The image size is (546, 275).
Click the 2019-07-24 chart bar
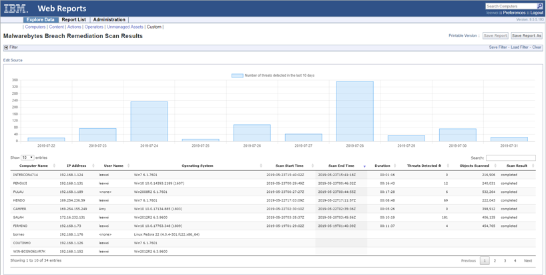pyautogui.click(x=149, y=121)
